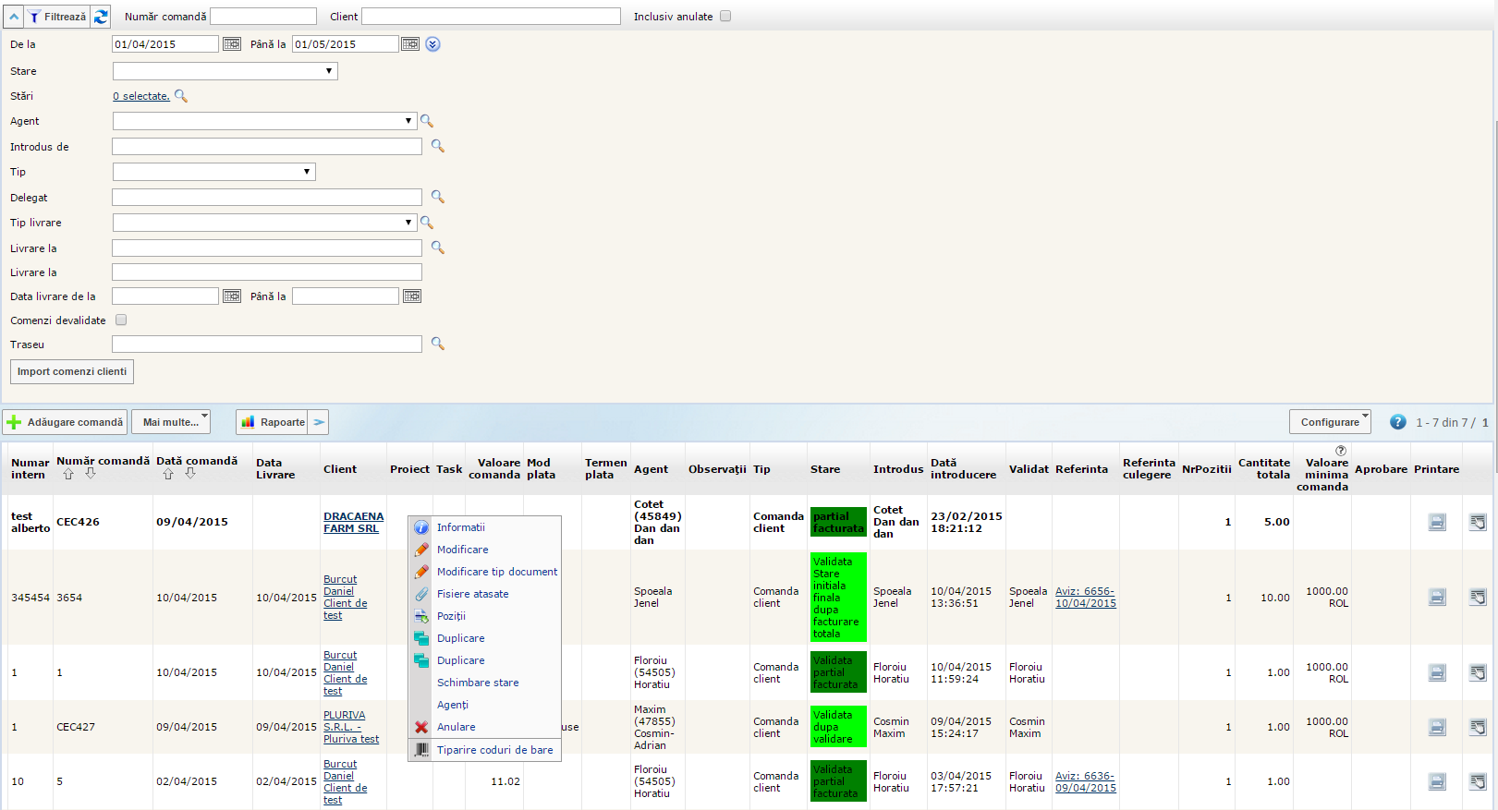The height and width of the screenshot is (810, 1498).
Task: Click the Număr comandă input field
Action: click(263, 17)
